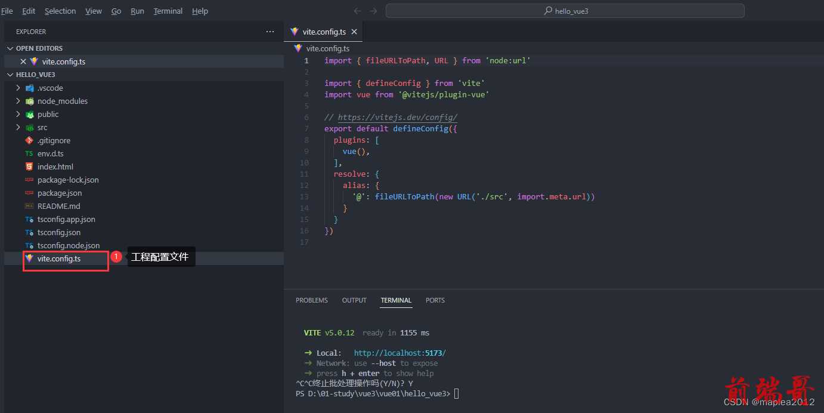Click the Vite icon of vite.config.ts in tree

pos(29,258)
